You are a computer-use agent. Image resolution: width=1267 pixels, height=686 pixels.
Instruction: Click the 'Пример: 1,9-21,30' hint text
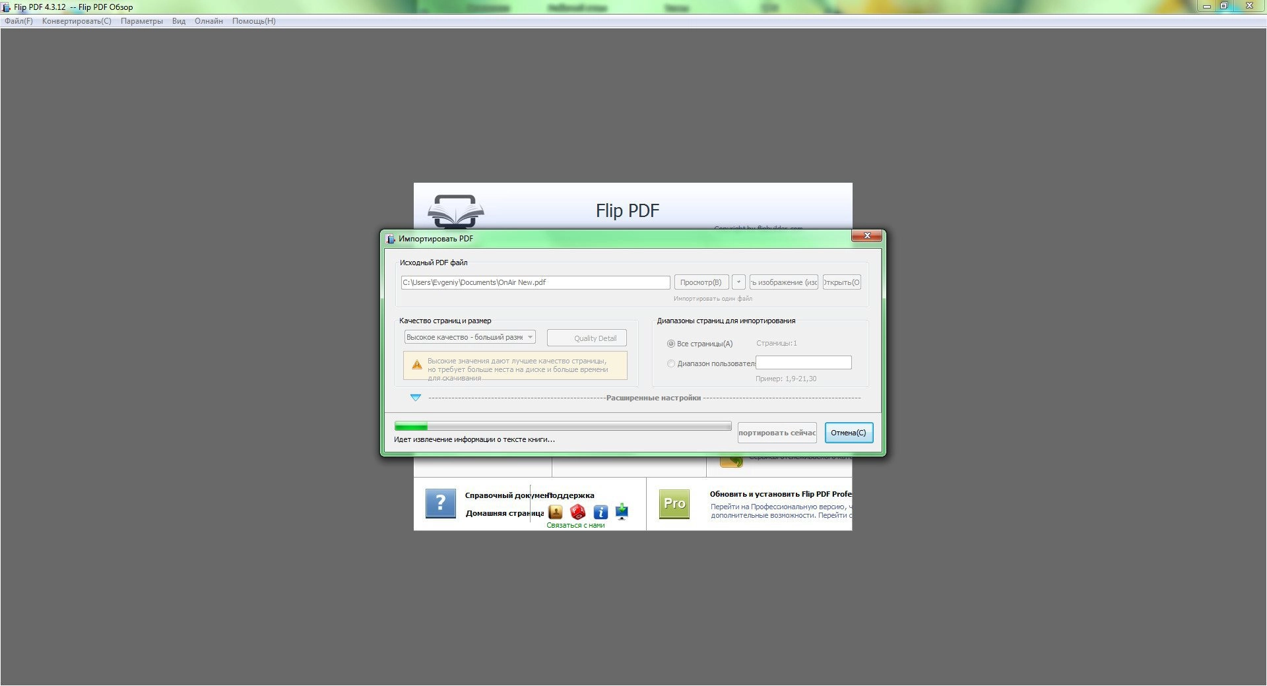(786, 379)
